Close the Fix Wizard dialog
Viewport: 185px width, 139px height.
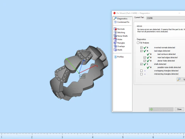[179, 109]
